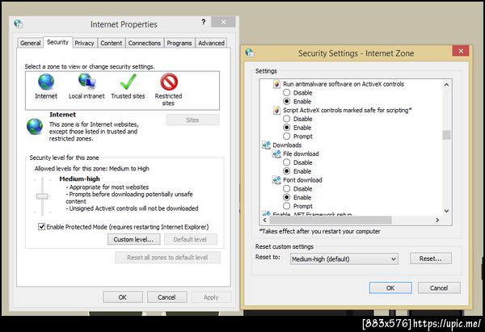
Task: Toggle Enable Protected Mode checkbox
Action: click(x=41, y=227)
